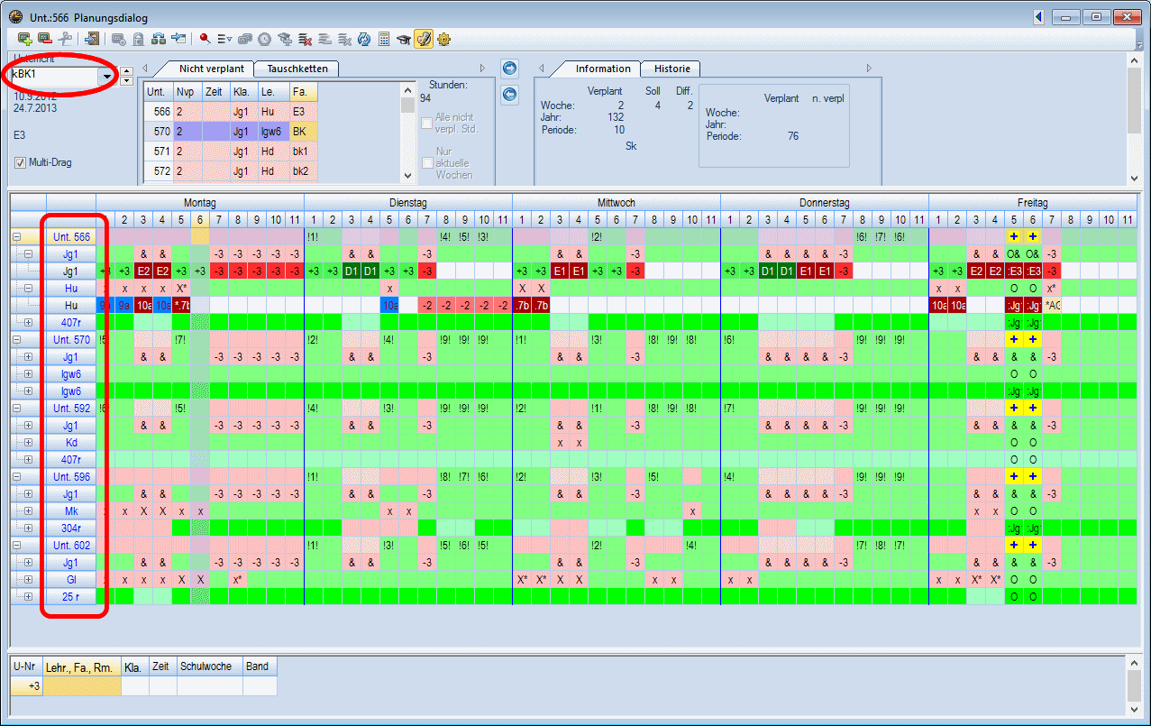Toggle the Multi-Drag checkbox
1151x726 pixels.
(x=20, y=162)
